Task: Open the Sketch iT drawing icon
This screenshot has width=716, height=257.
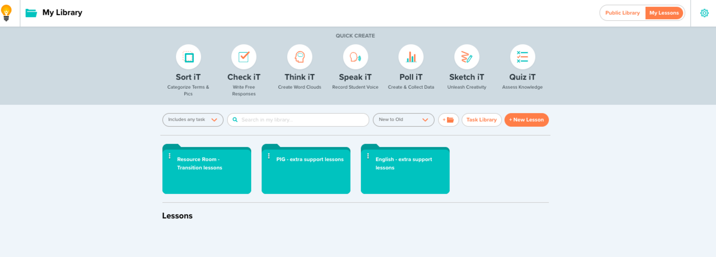Action: pyautogui.click(x=467, y=57)
